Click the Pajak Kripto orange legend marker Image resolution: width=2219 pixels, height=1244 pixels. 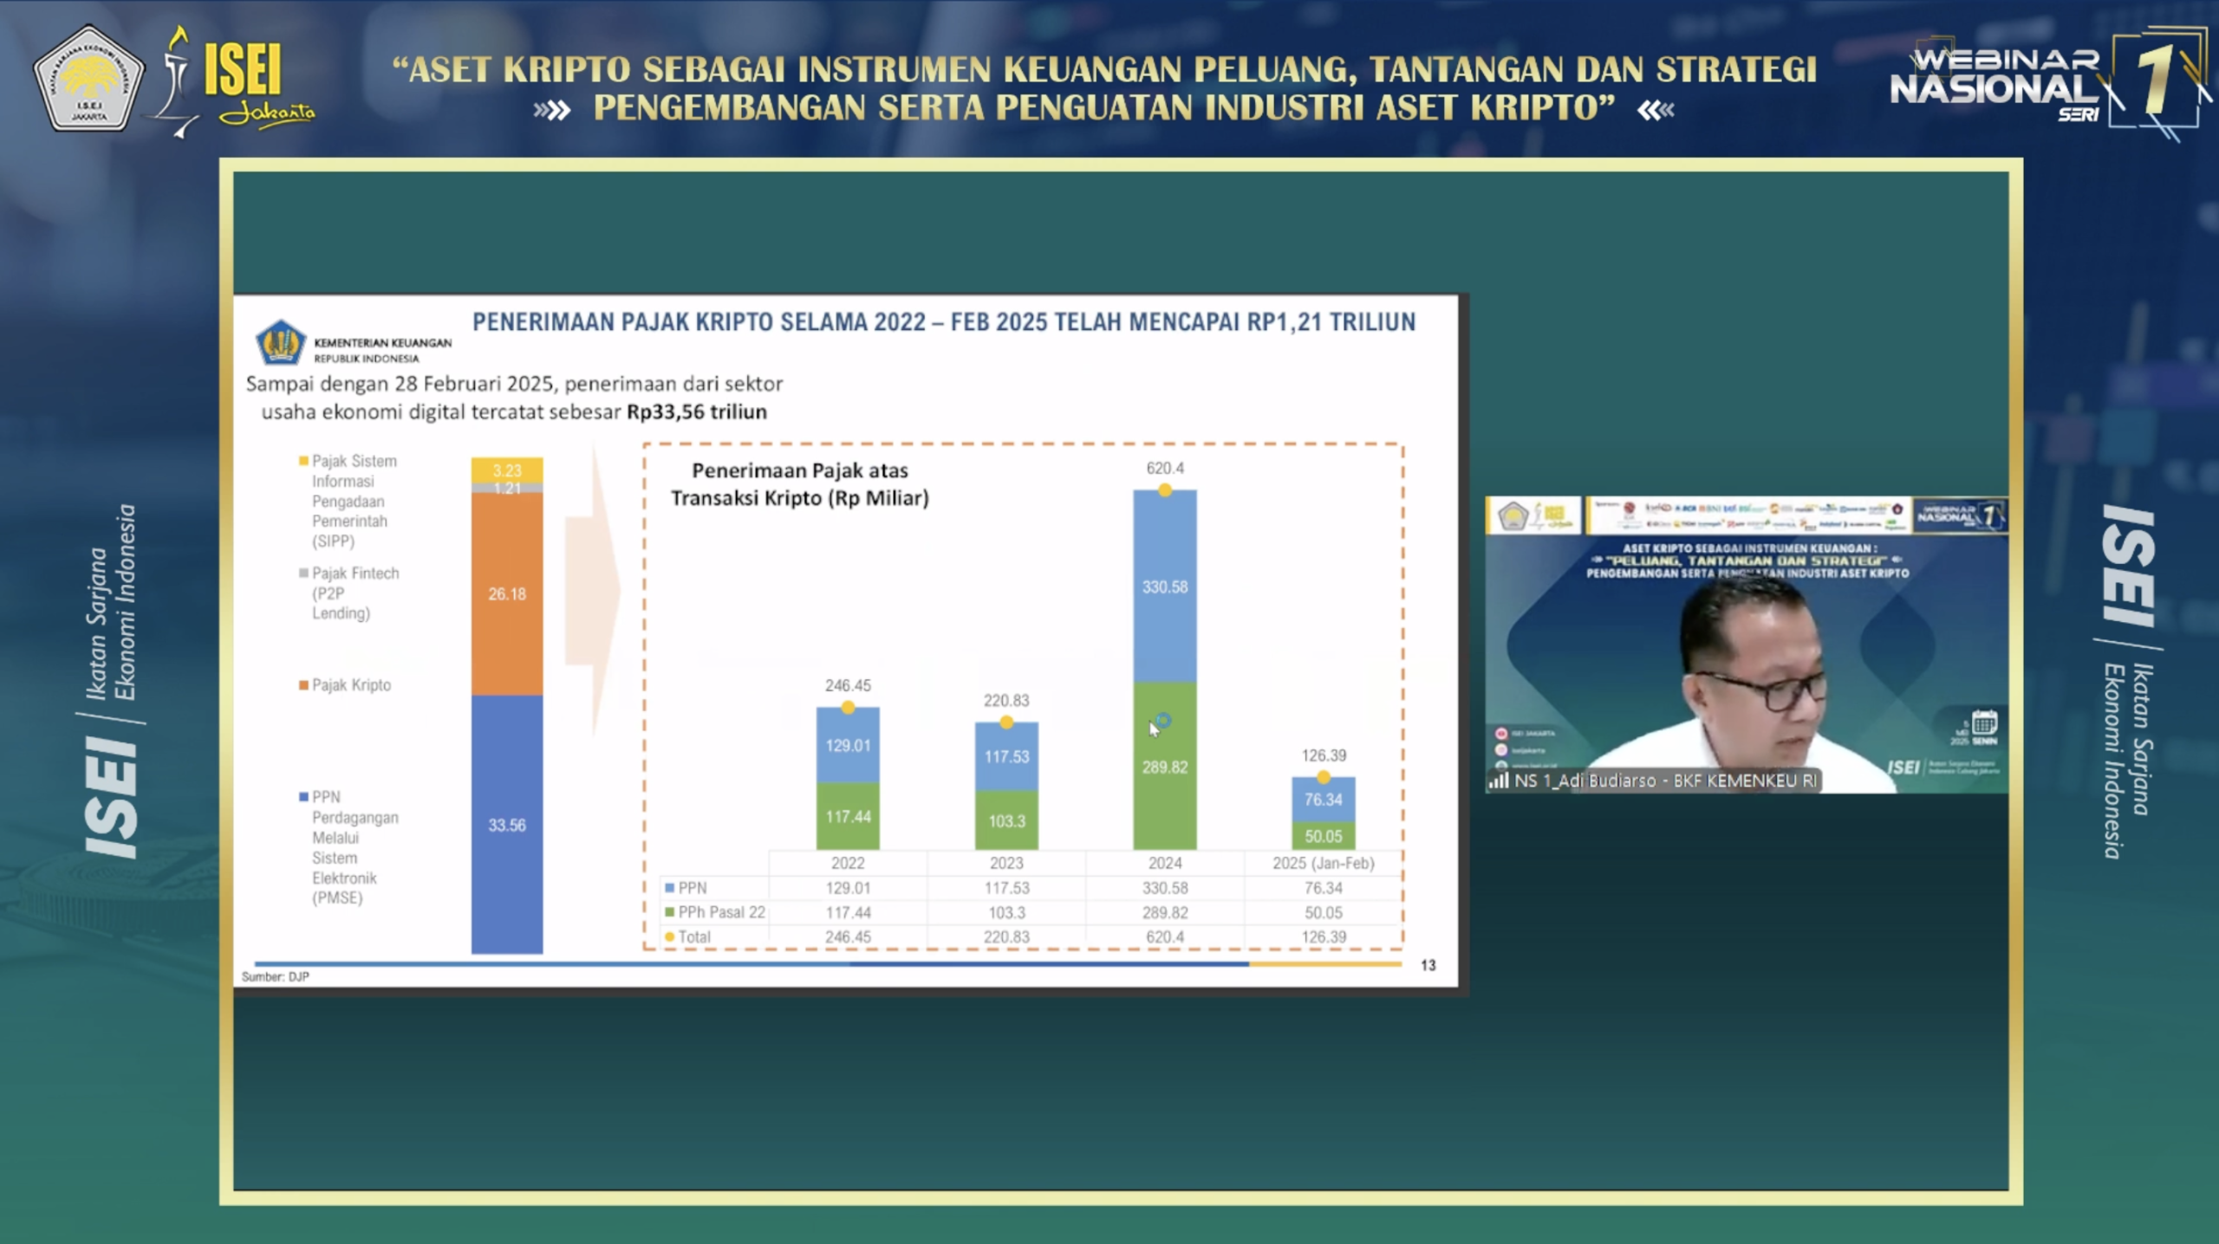coord(303,685)
